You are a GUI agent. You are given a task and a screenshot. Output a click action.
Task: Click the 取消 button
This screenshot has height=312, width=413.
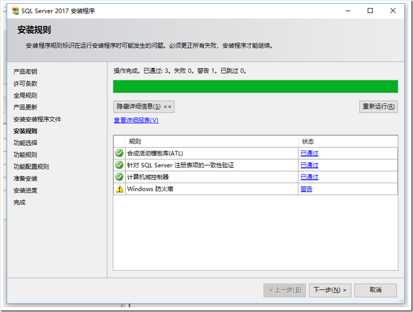(x=375, y=290)
